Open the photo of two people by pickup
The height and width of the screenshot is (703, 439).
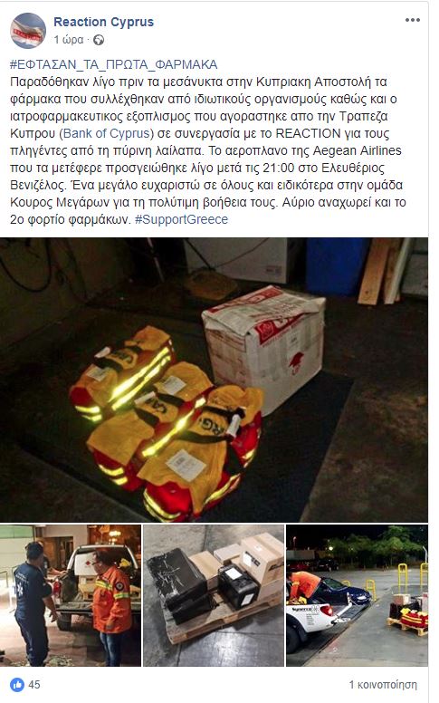point(71,595)
